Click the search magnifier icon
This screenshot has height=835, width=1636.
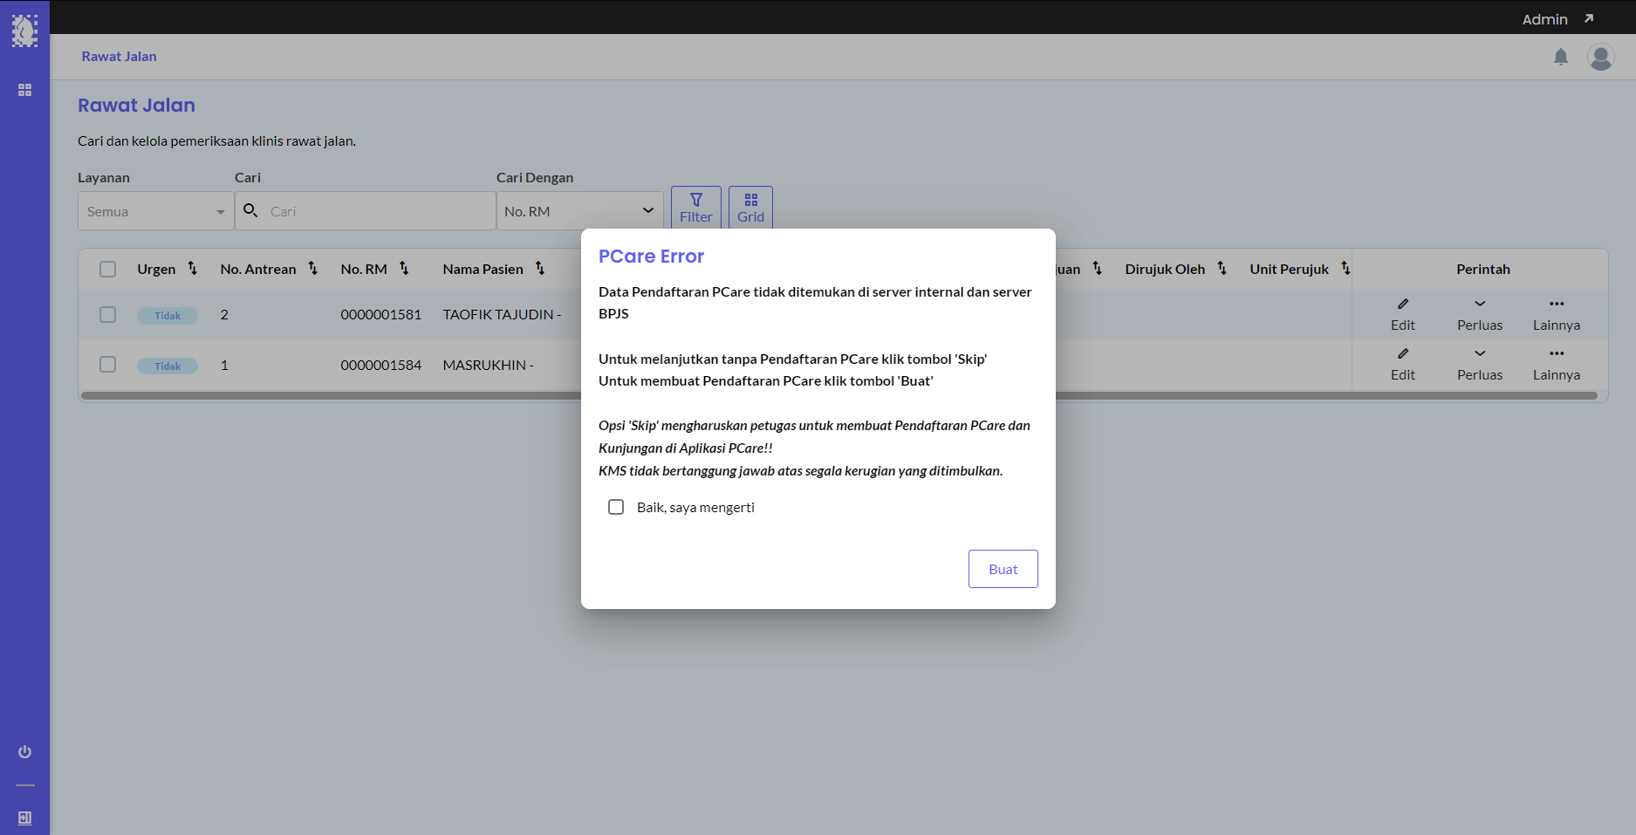click(x=250, y=210)
